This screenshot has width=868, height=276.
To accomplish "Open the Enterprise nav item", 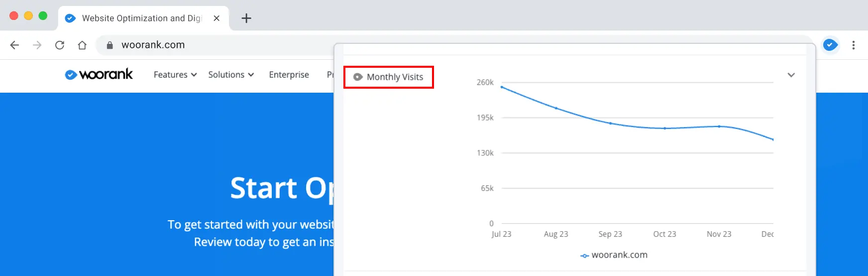I will [289, 75].
